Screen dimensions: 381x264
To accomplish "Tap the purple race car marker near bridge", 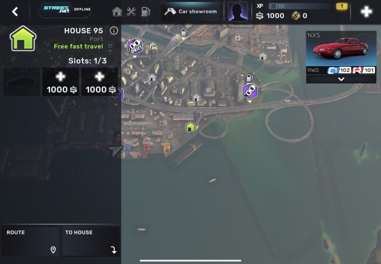I will coord(250,91).
